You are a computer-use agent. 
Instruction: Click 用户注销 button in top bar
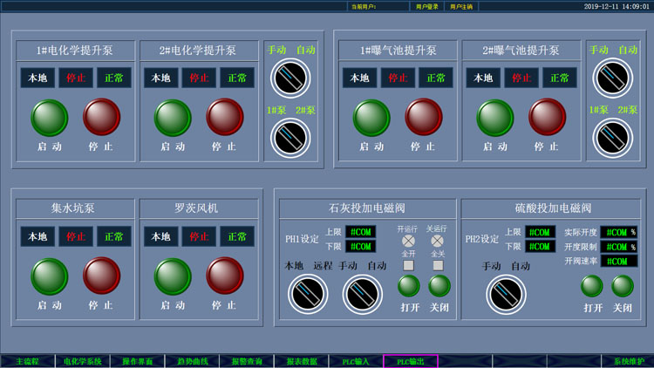point(461,6)
